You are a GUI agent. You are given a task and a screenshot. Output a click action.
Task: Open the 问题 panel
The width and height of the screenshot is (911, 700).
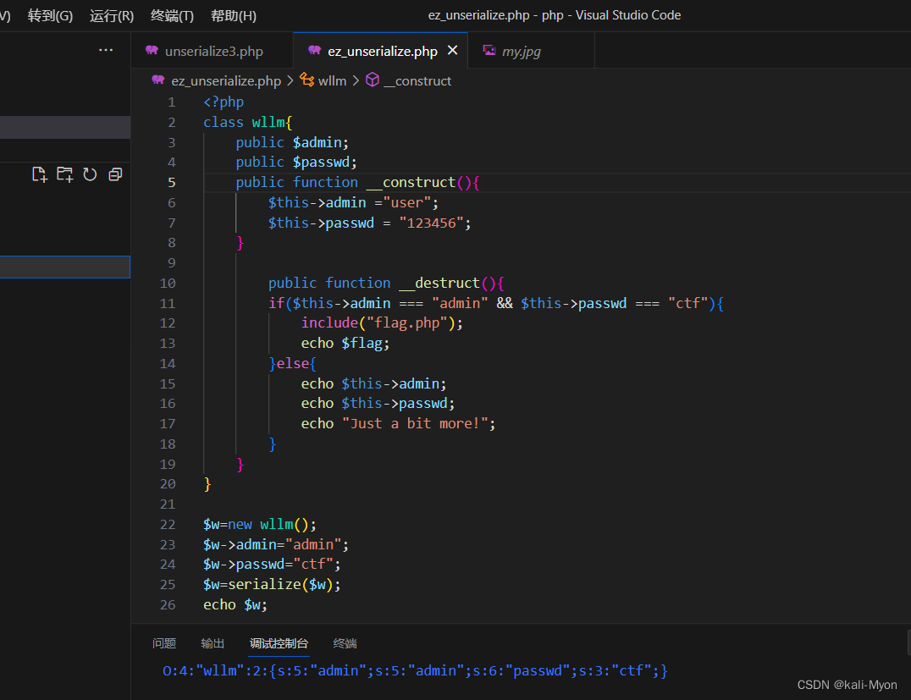(164, 643)
